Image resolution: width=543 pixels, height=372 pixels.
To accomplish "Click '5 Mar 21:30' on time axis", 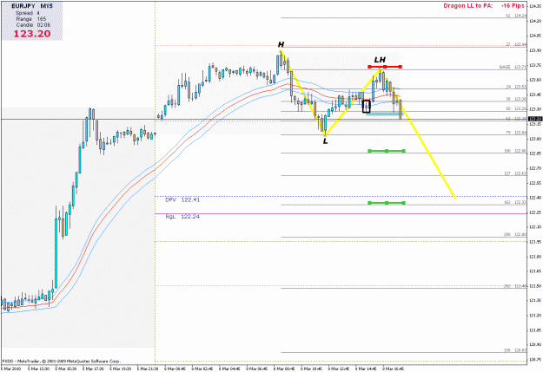I will [x=148, y=369].
